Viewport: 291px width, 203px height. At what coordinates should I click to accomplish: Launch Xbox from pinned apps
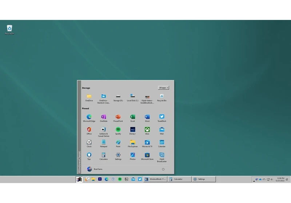(x=147, y=131)
